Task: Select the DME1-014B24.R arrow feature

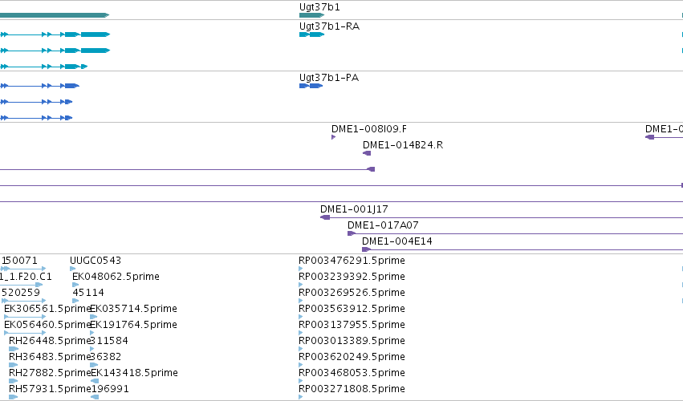Action: click(x=367, y=153)
